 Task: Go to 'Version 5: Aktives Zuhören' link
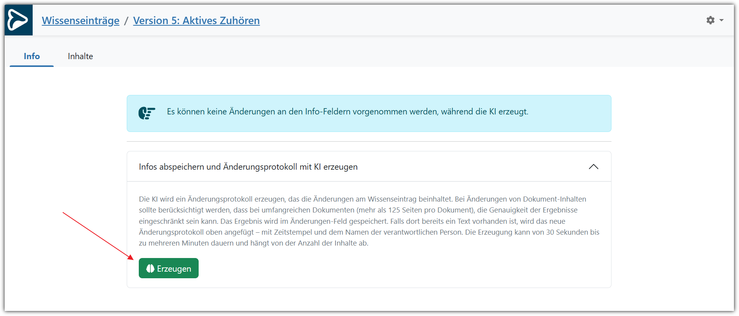[196, 20]
